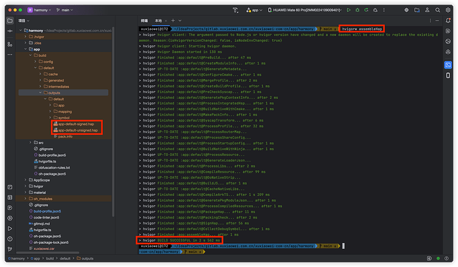Screen dimensions: 458x267
Task: Select the material folder
Action: (37, 193)
